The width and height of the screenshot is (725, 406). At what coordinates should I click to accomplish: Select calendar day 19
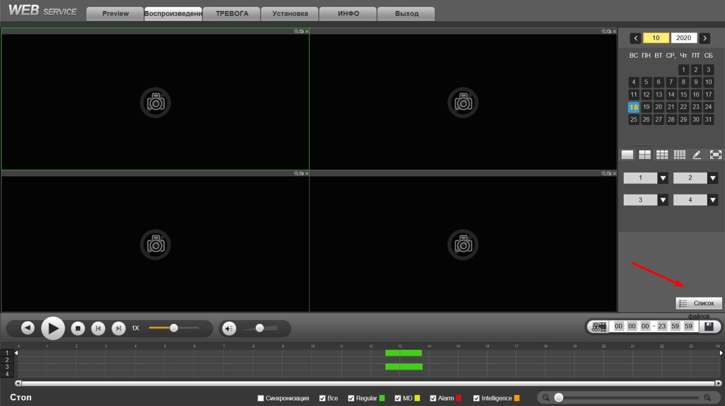[x=646, y=107]
